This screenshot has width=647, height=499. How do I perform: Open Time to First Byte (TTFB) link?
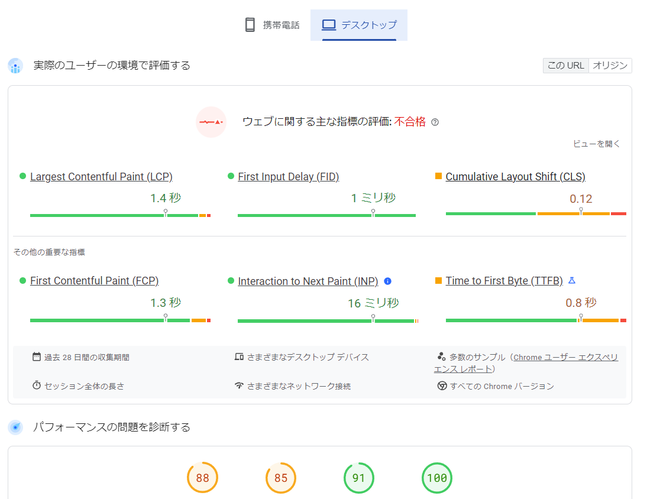tap(504, 281)
